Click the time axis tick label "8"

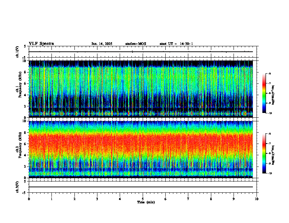pos(211,199)
